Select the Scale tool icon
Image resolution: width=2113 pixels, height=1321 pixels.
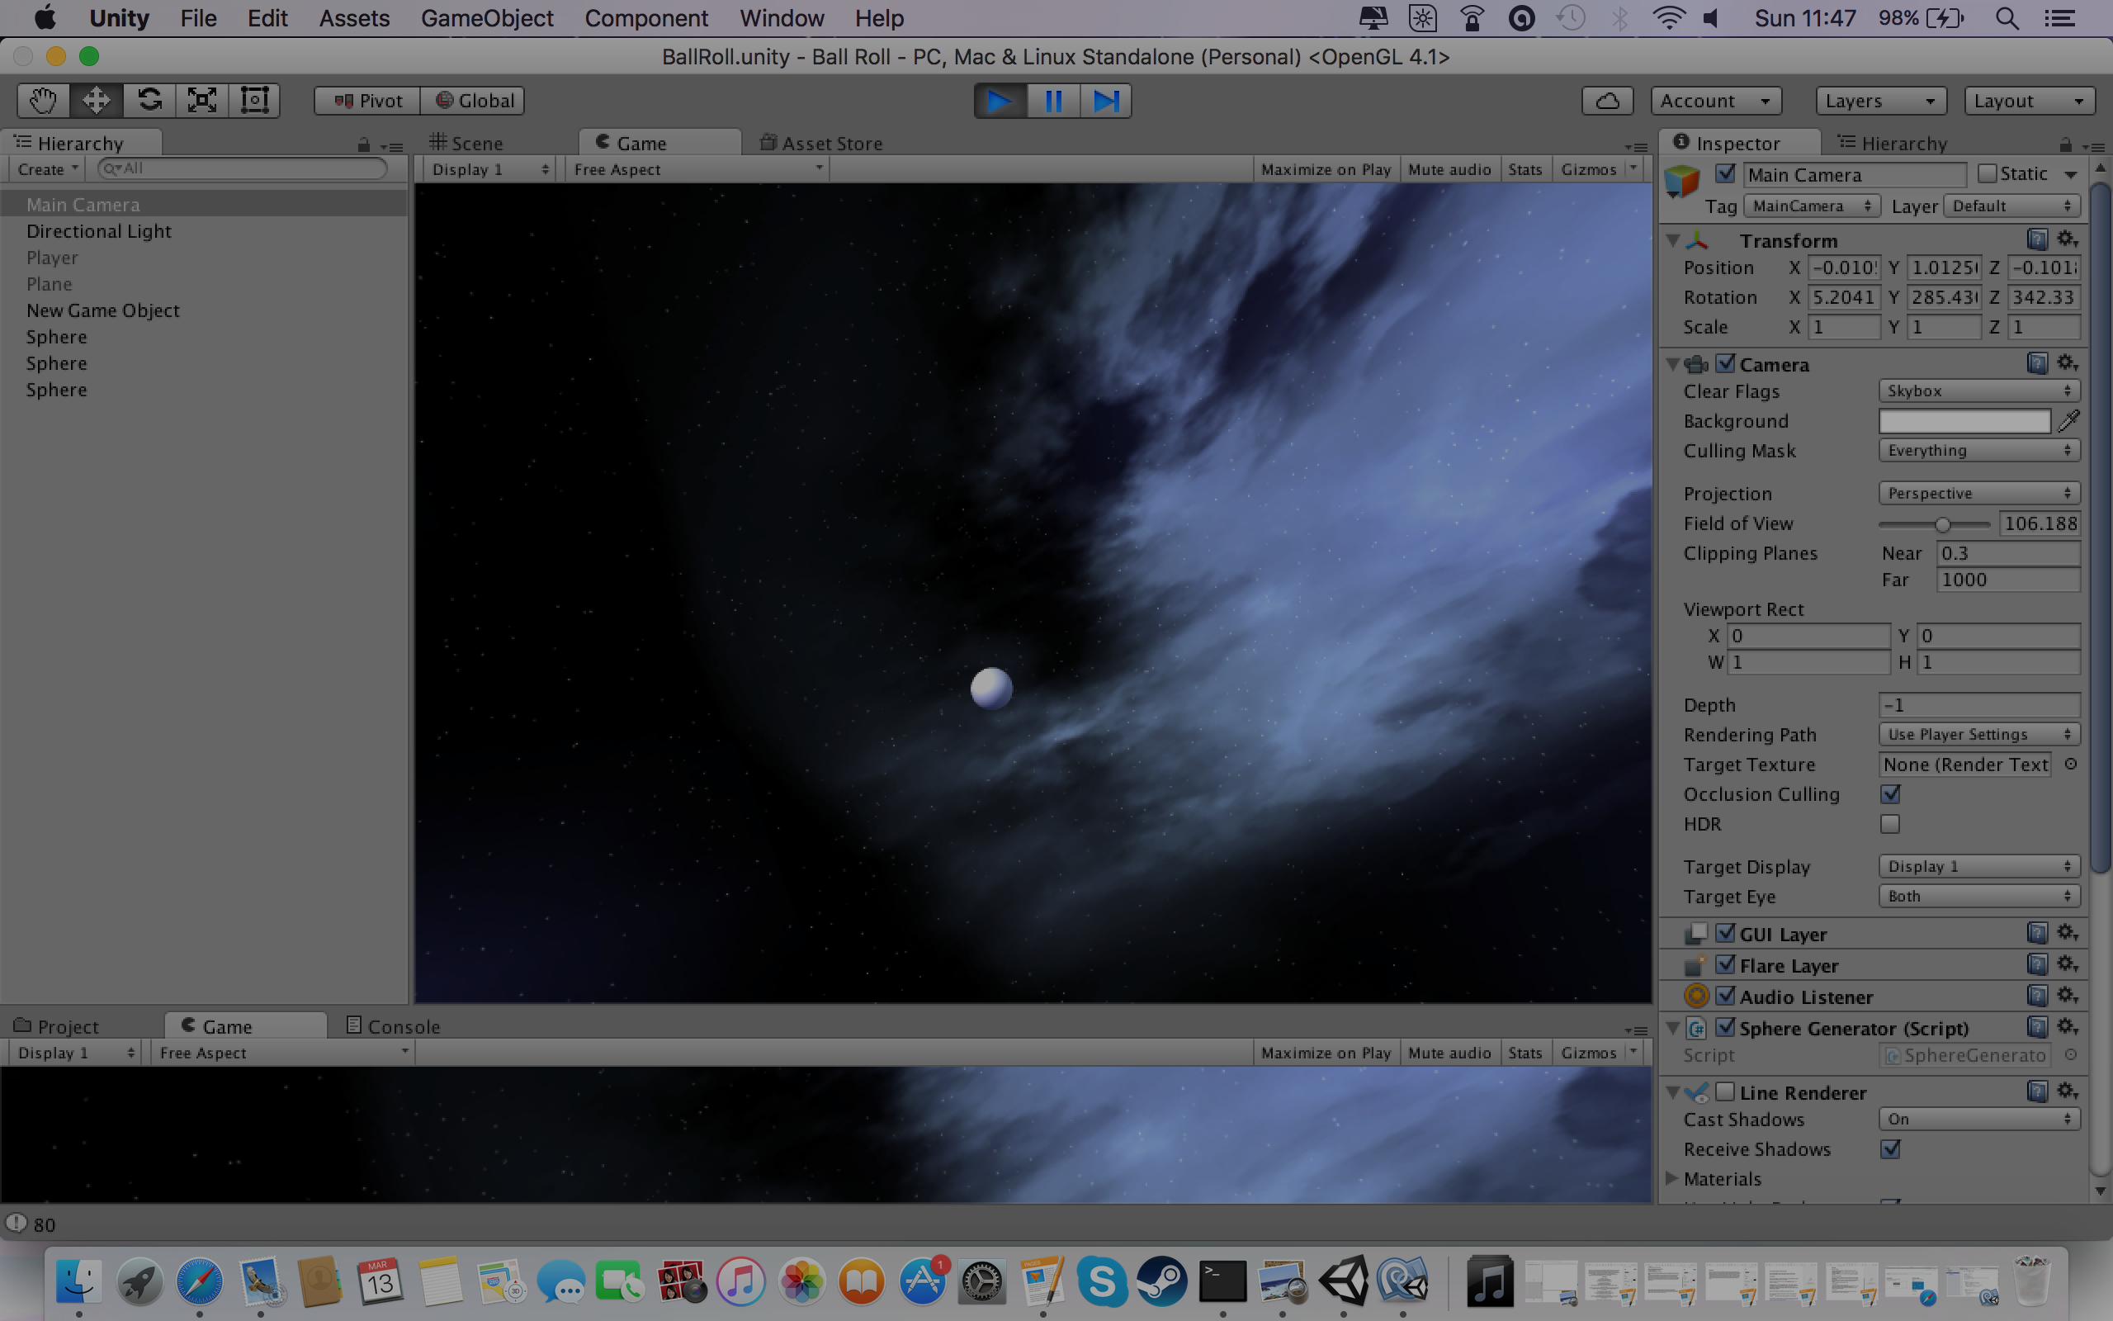201,101
